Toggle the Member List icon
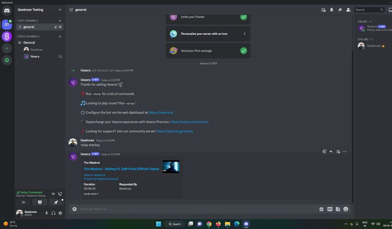This screenshot has height=229, width=392. point(348,10)
